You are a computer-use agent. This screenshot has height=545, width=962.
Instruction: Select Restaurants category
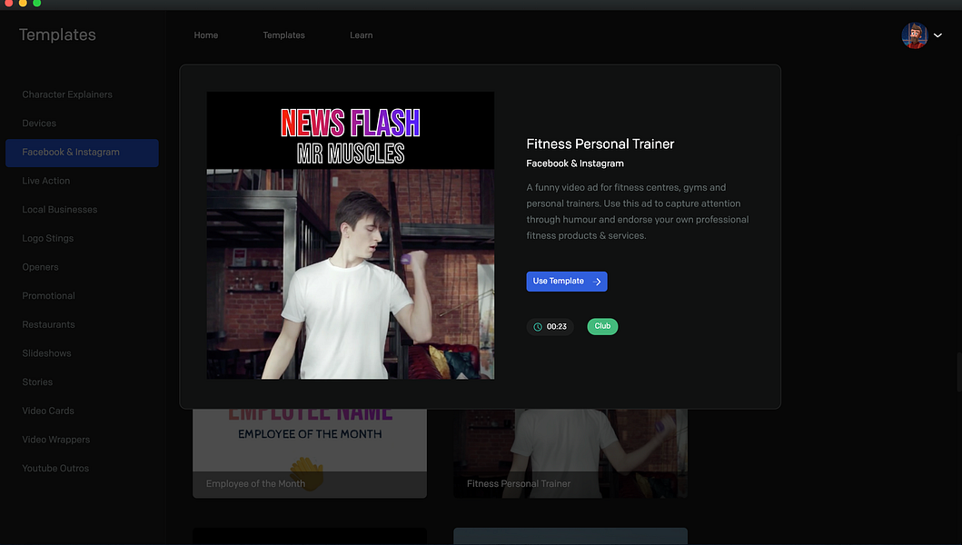click(48, 324)
